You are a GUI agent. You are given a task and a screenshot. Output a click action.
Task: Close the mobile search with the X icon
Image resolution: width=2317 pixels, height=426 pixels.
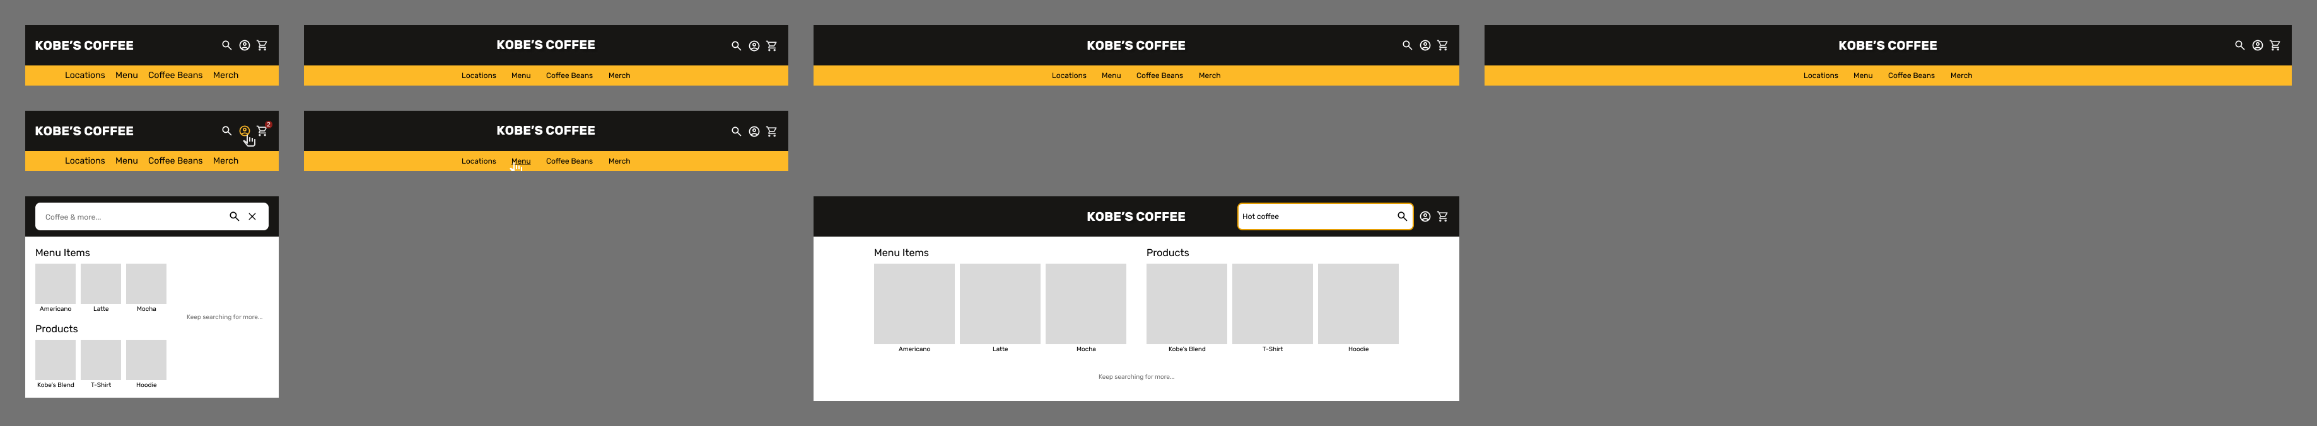(x=253, y=216)
